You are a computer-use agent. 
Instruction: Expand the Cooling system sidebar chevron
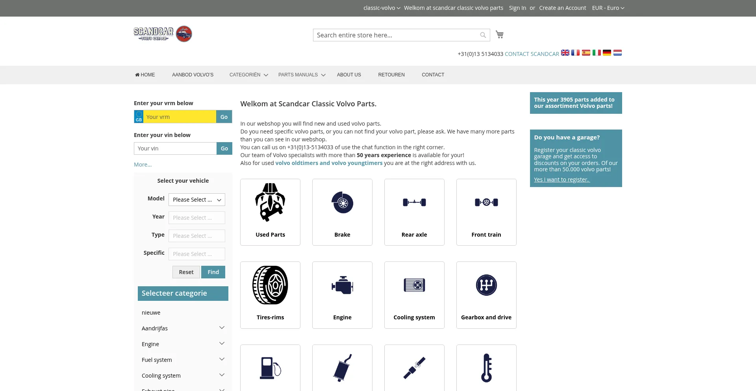point(222,375)
